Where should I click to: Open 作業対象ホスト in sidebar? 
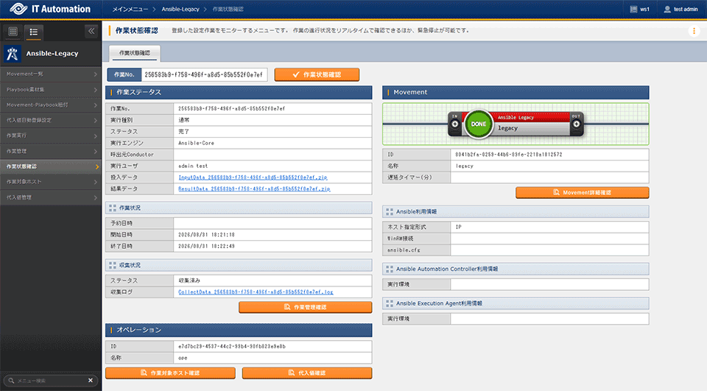coord(51,182)
